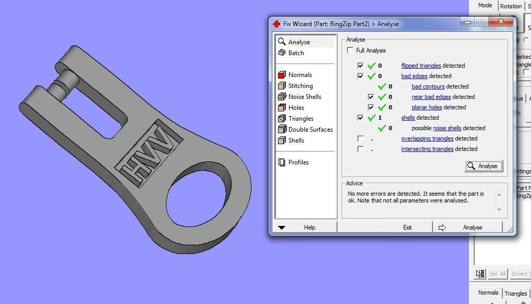Click the Exit button
Image resolution: width=531 pixels, height=304 pixels.
point(407,227)
